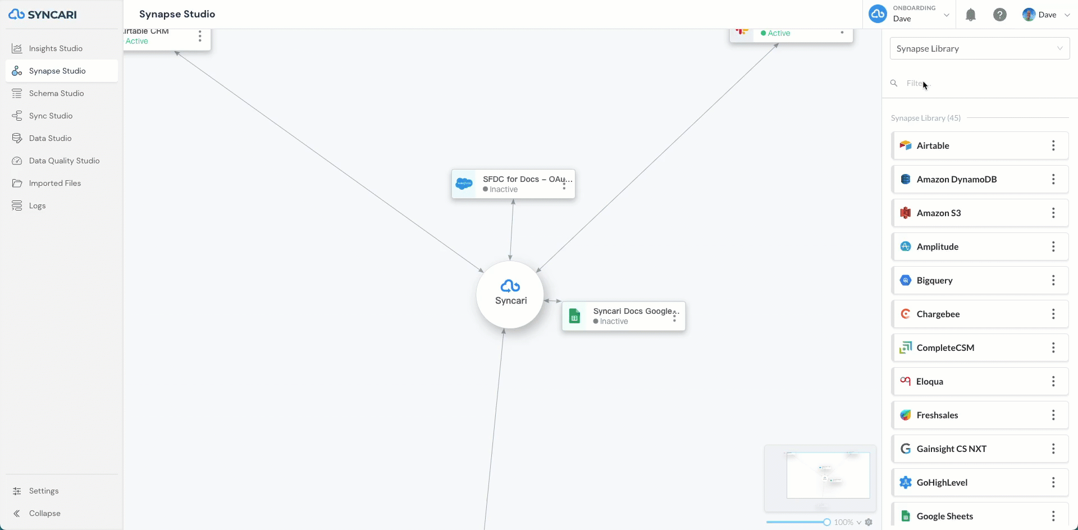Viewport: 1078px width, 530px height.
Task: Click the Freshsales label
Action: click(x=938, y=415)
